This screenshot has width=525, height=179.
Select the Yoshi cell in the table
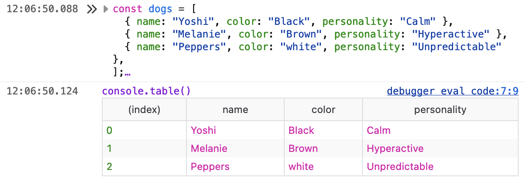[235, 130]
